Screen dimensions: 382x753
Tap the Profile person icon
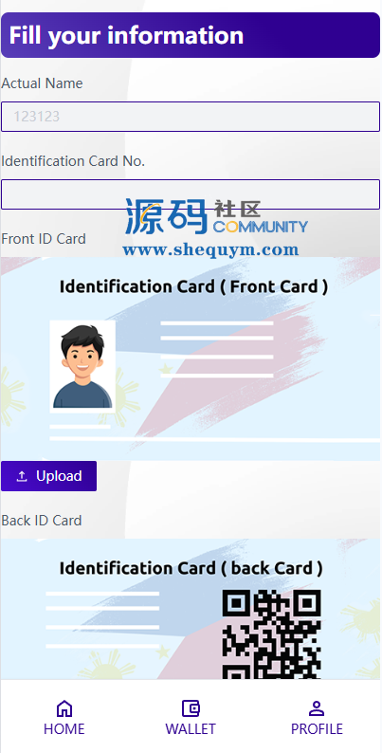point(317,708)
